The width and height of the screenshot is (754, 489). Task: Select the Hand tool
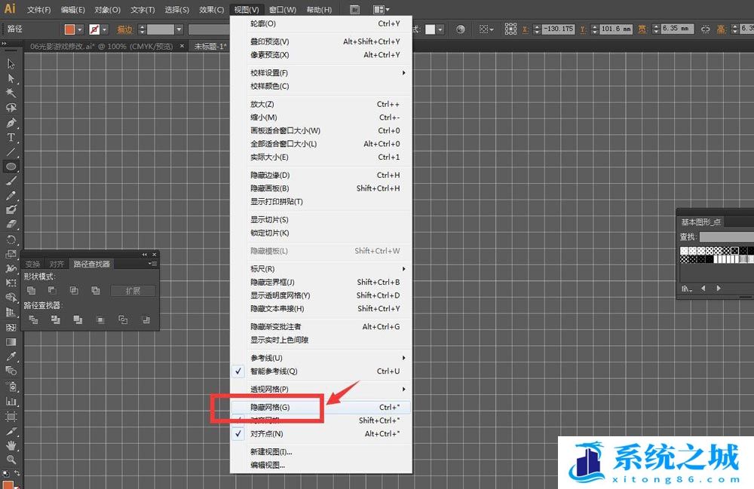tap(11, 445)
